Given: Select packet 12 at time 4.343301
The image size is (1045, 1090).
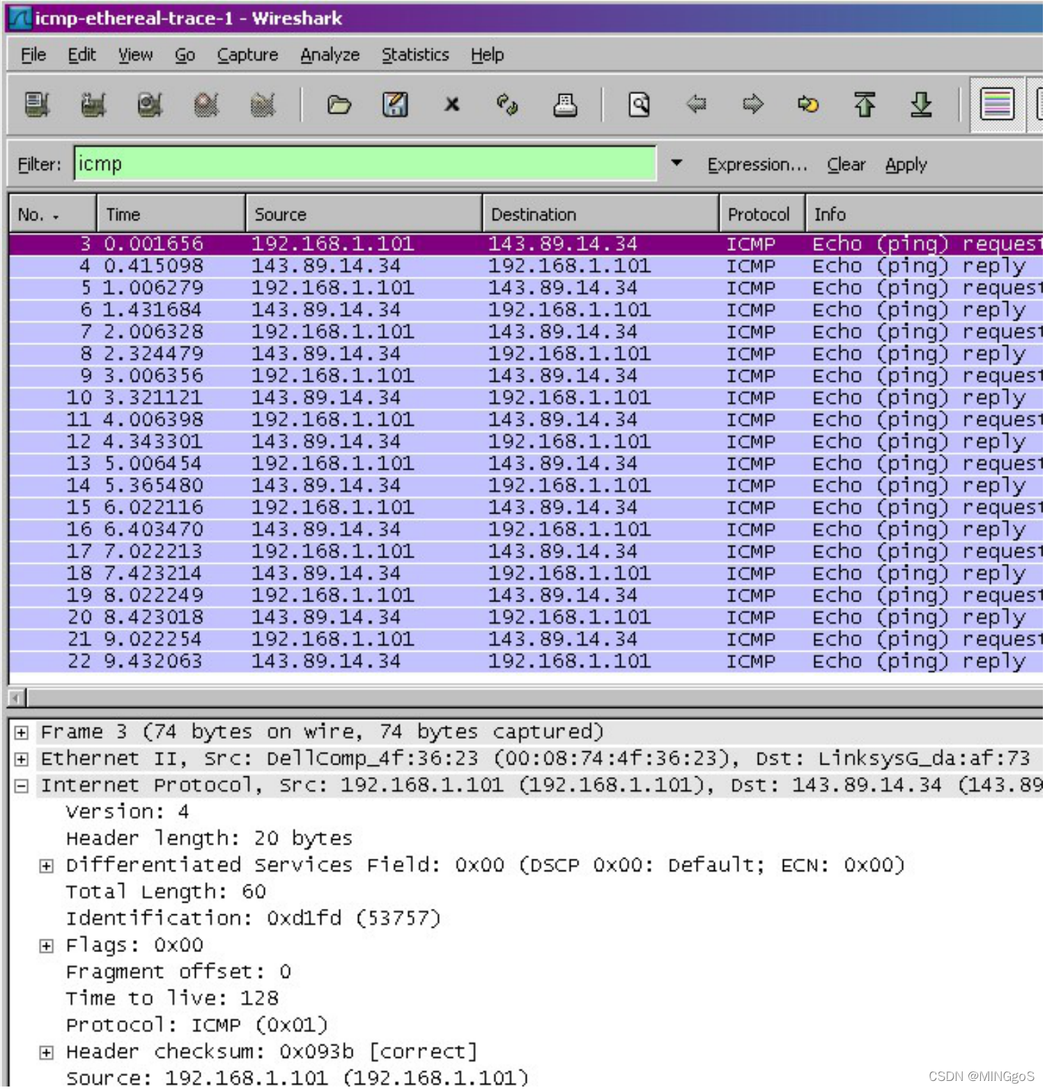Looking at the screenshot, I should tap(526, 443).
